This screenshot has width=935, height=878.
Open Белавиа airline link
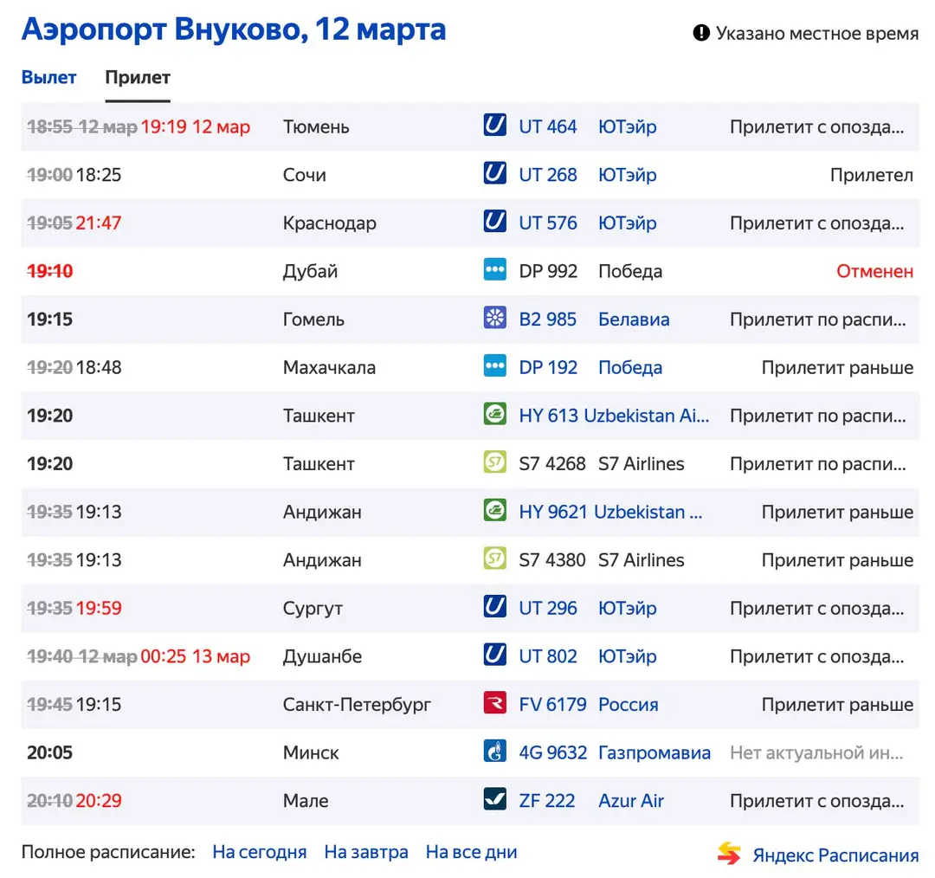click(x=634, y=320)
